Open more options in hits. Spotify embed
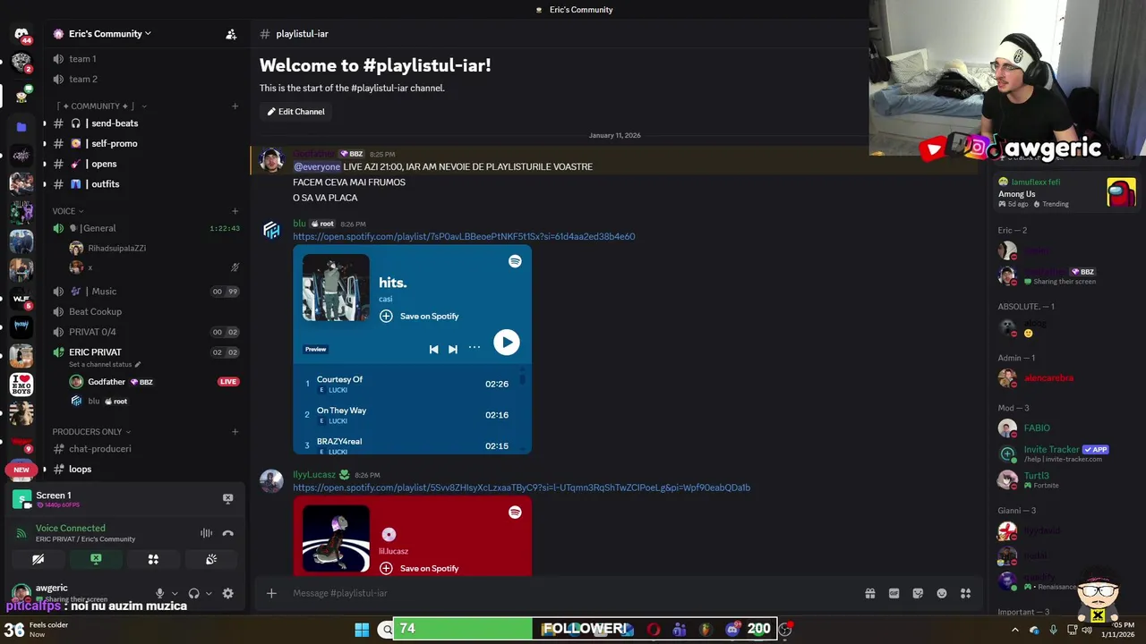 (475, 348)
